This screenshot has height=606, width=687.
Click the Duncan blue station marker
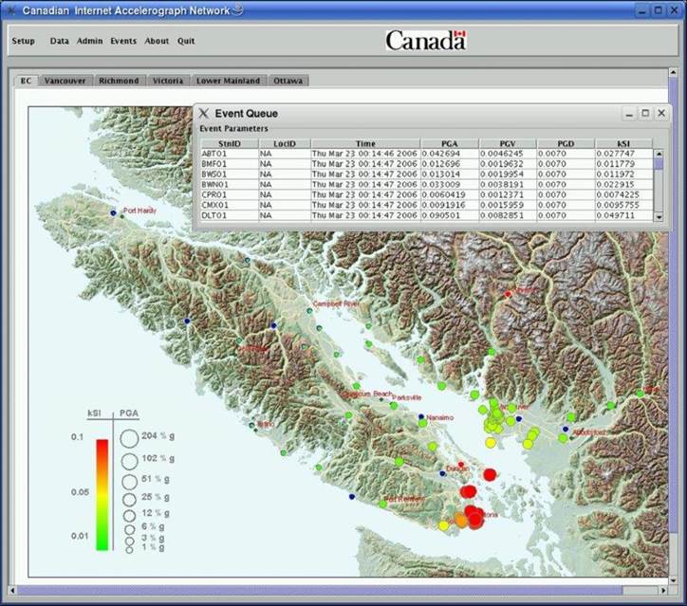(442, 473)
